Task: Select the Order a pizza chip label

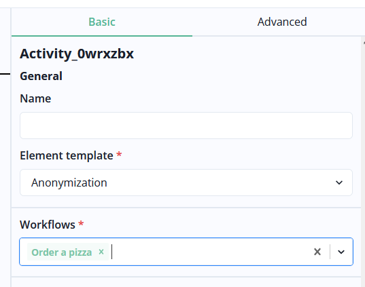Action: click(x=62, y=252)
